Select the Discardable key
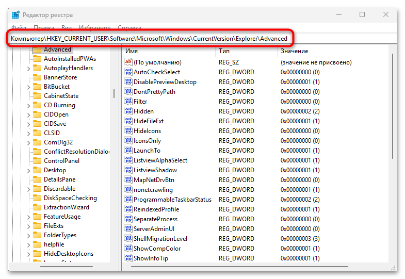Viewport: 405px width, 279px height. pos(59,189)
